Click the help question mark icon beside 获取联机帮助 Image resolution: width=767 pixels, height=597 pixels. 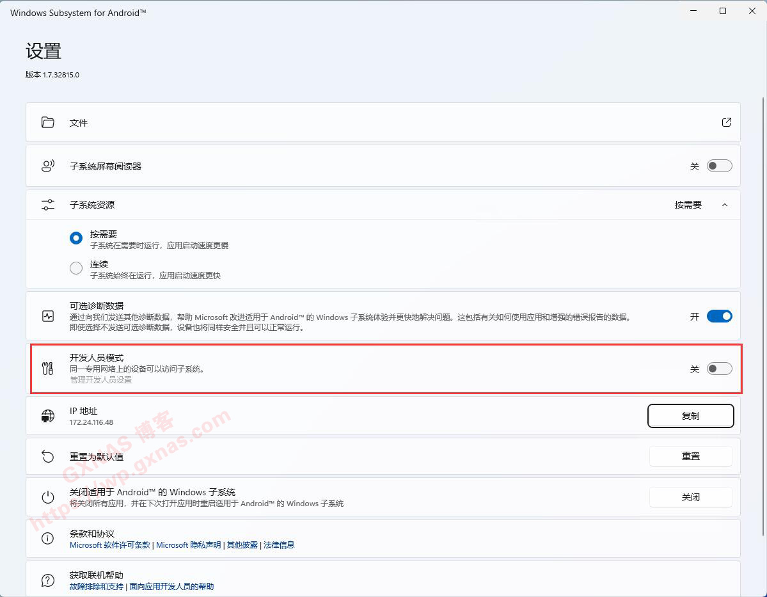tap(48, 580)
